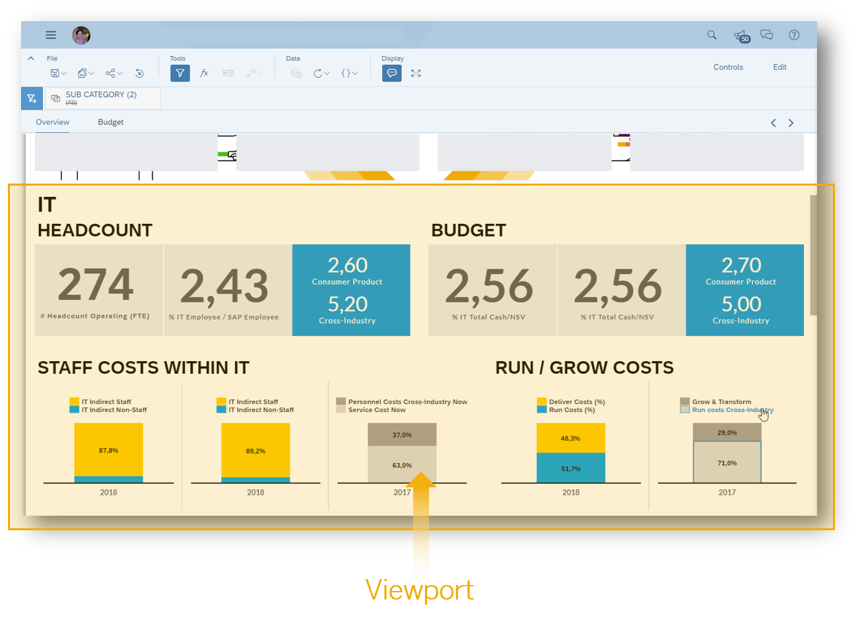Open the Refresh dropdown in Data
The height and width of the screenshot is (624, 860).
[x=321, y=73]
